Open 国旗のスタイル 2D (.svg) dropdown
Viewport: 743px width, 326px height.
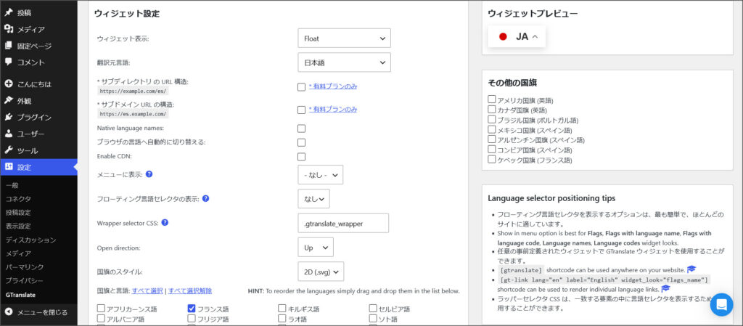click(321, 272)
